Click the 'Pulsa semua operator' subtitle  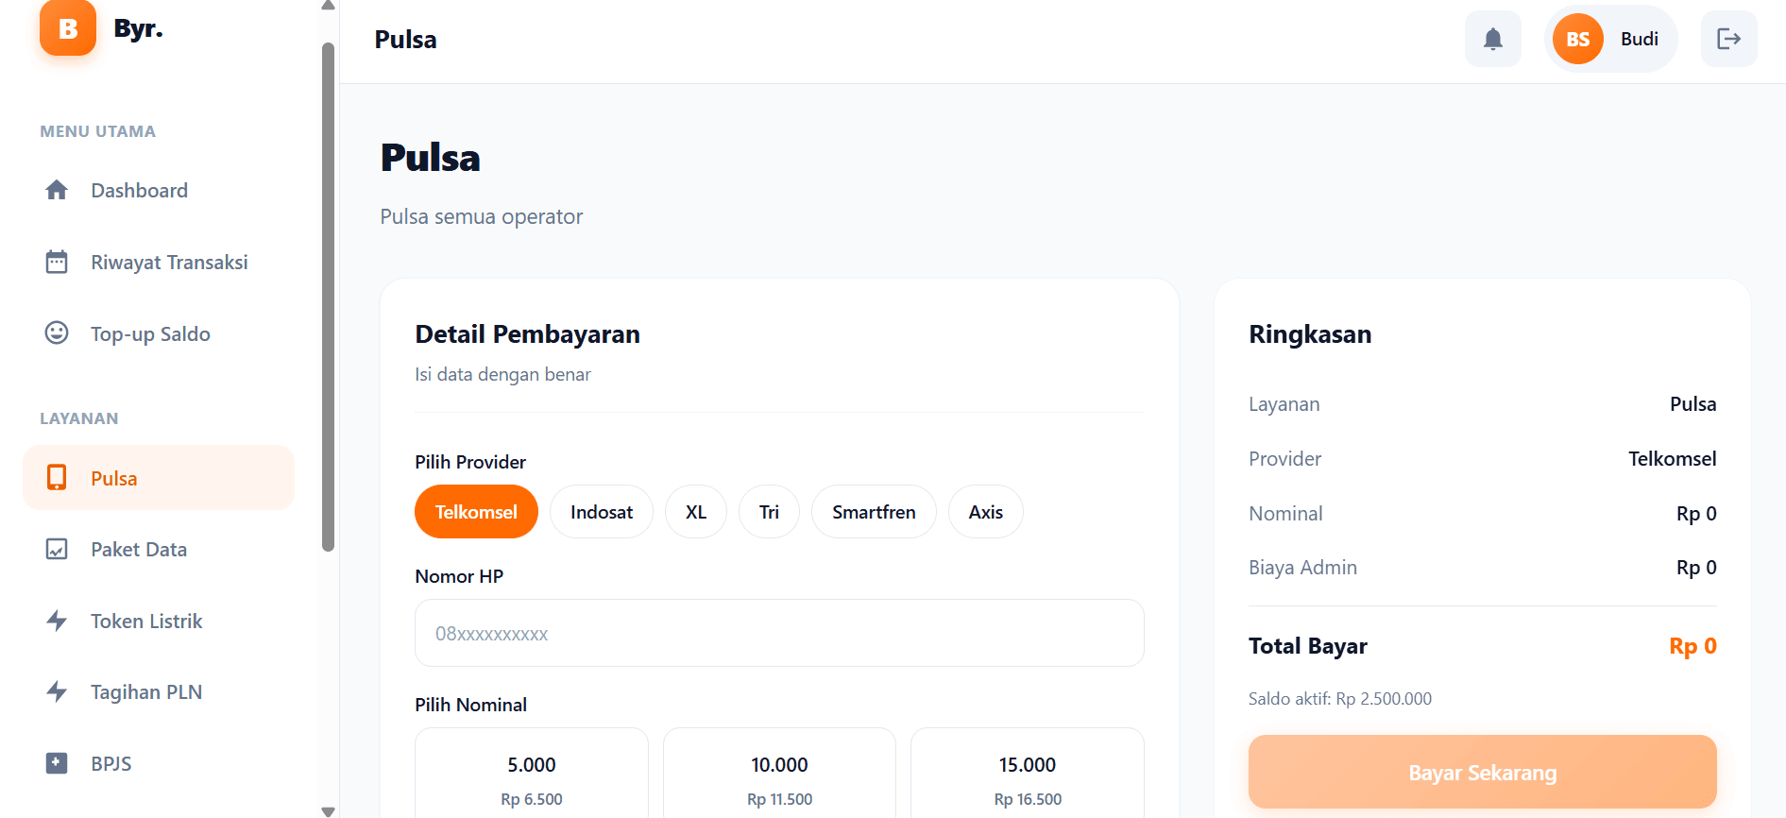pyautogui.click(x=482, y=216)
